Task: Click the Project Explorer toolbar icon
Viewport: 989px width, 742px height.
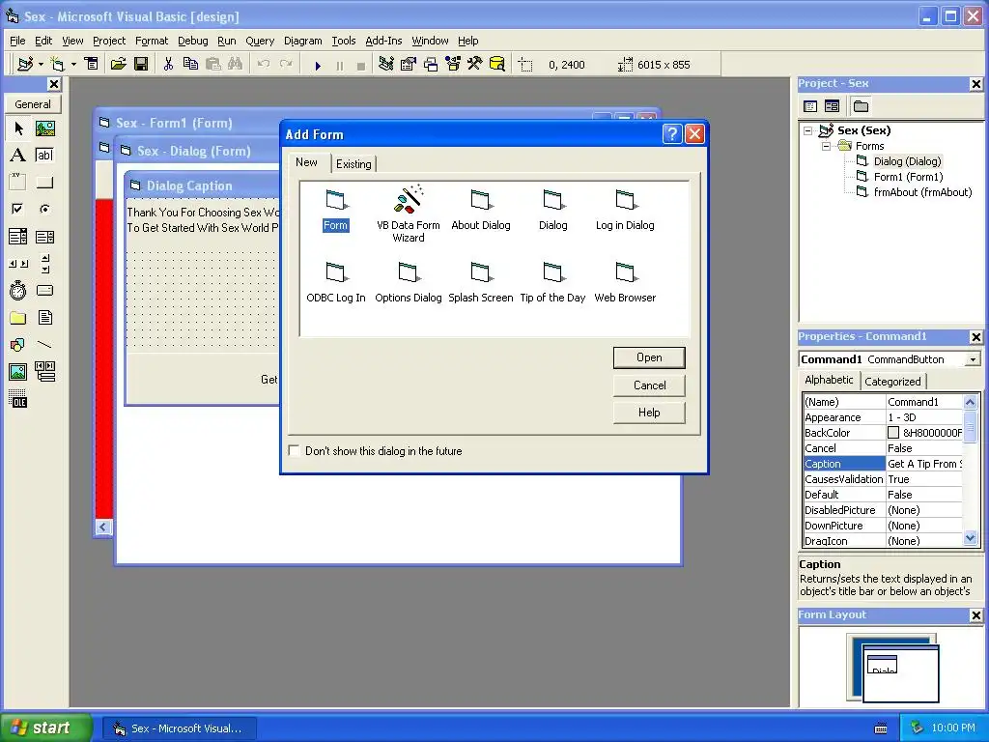Action: tap(386, 65)
